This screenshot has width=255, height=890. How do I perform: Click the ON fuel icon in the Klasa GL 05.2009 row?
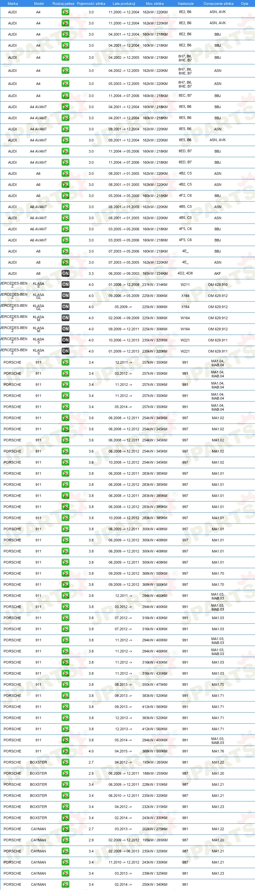tap(66, 306)
